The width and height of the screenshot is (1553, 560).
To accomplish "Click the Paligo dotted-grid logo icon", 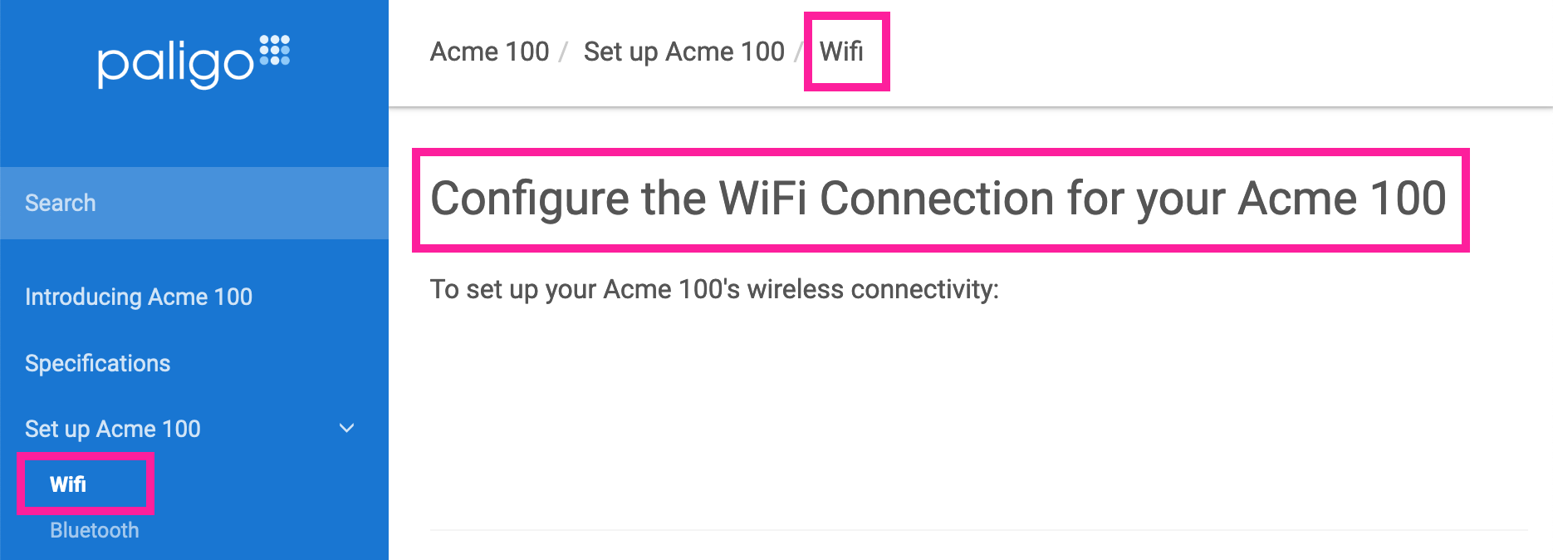I will click(x=274, y=52).
